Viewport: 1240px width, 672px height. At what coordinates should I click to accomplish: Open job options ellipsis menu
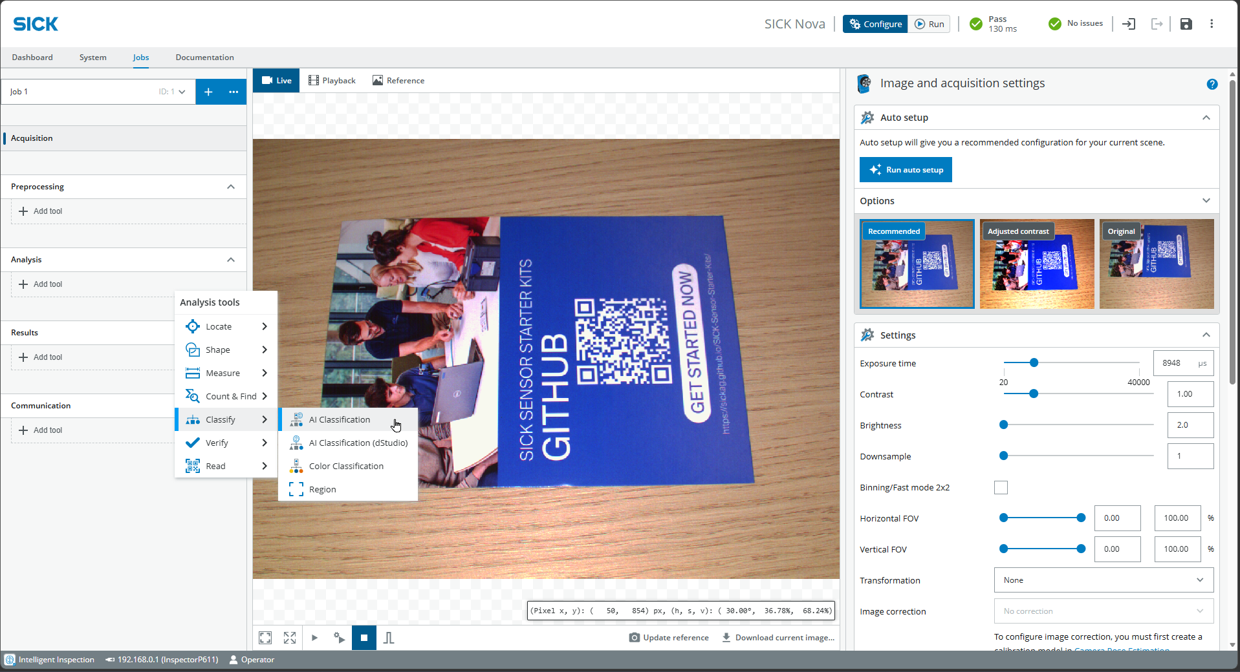(234, 92)
